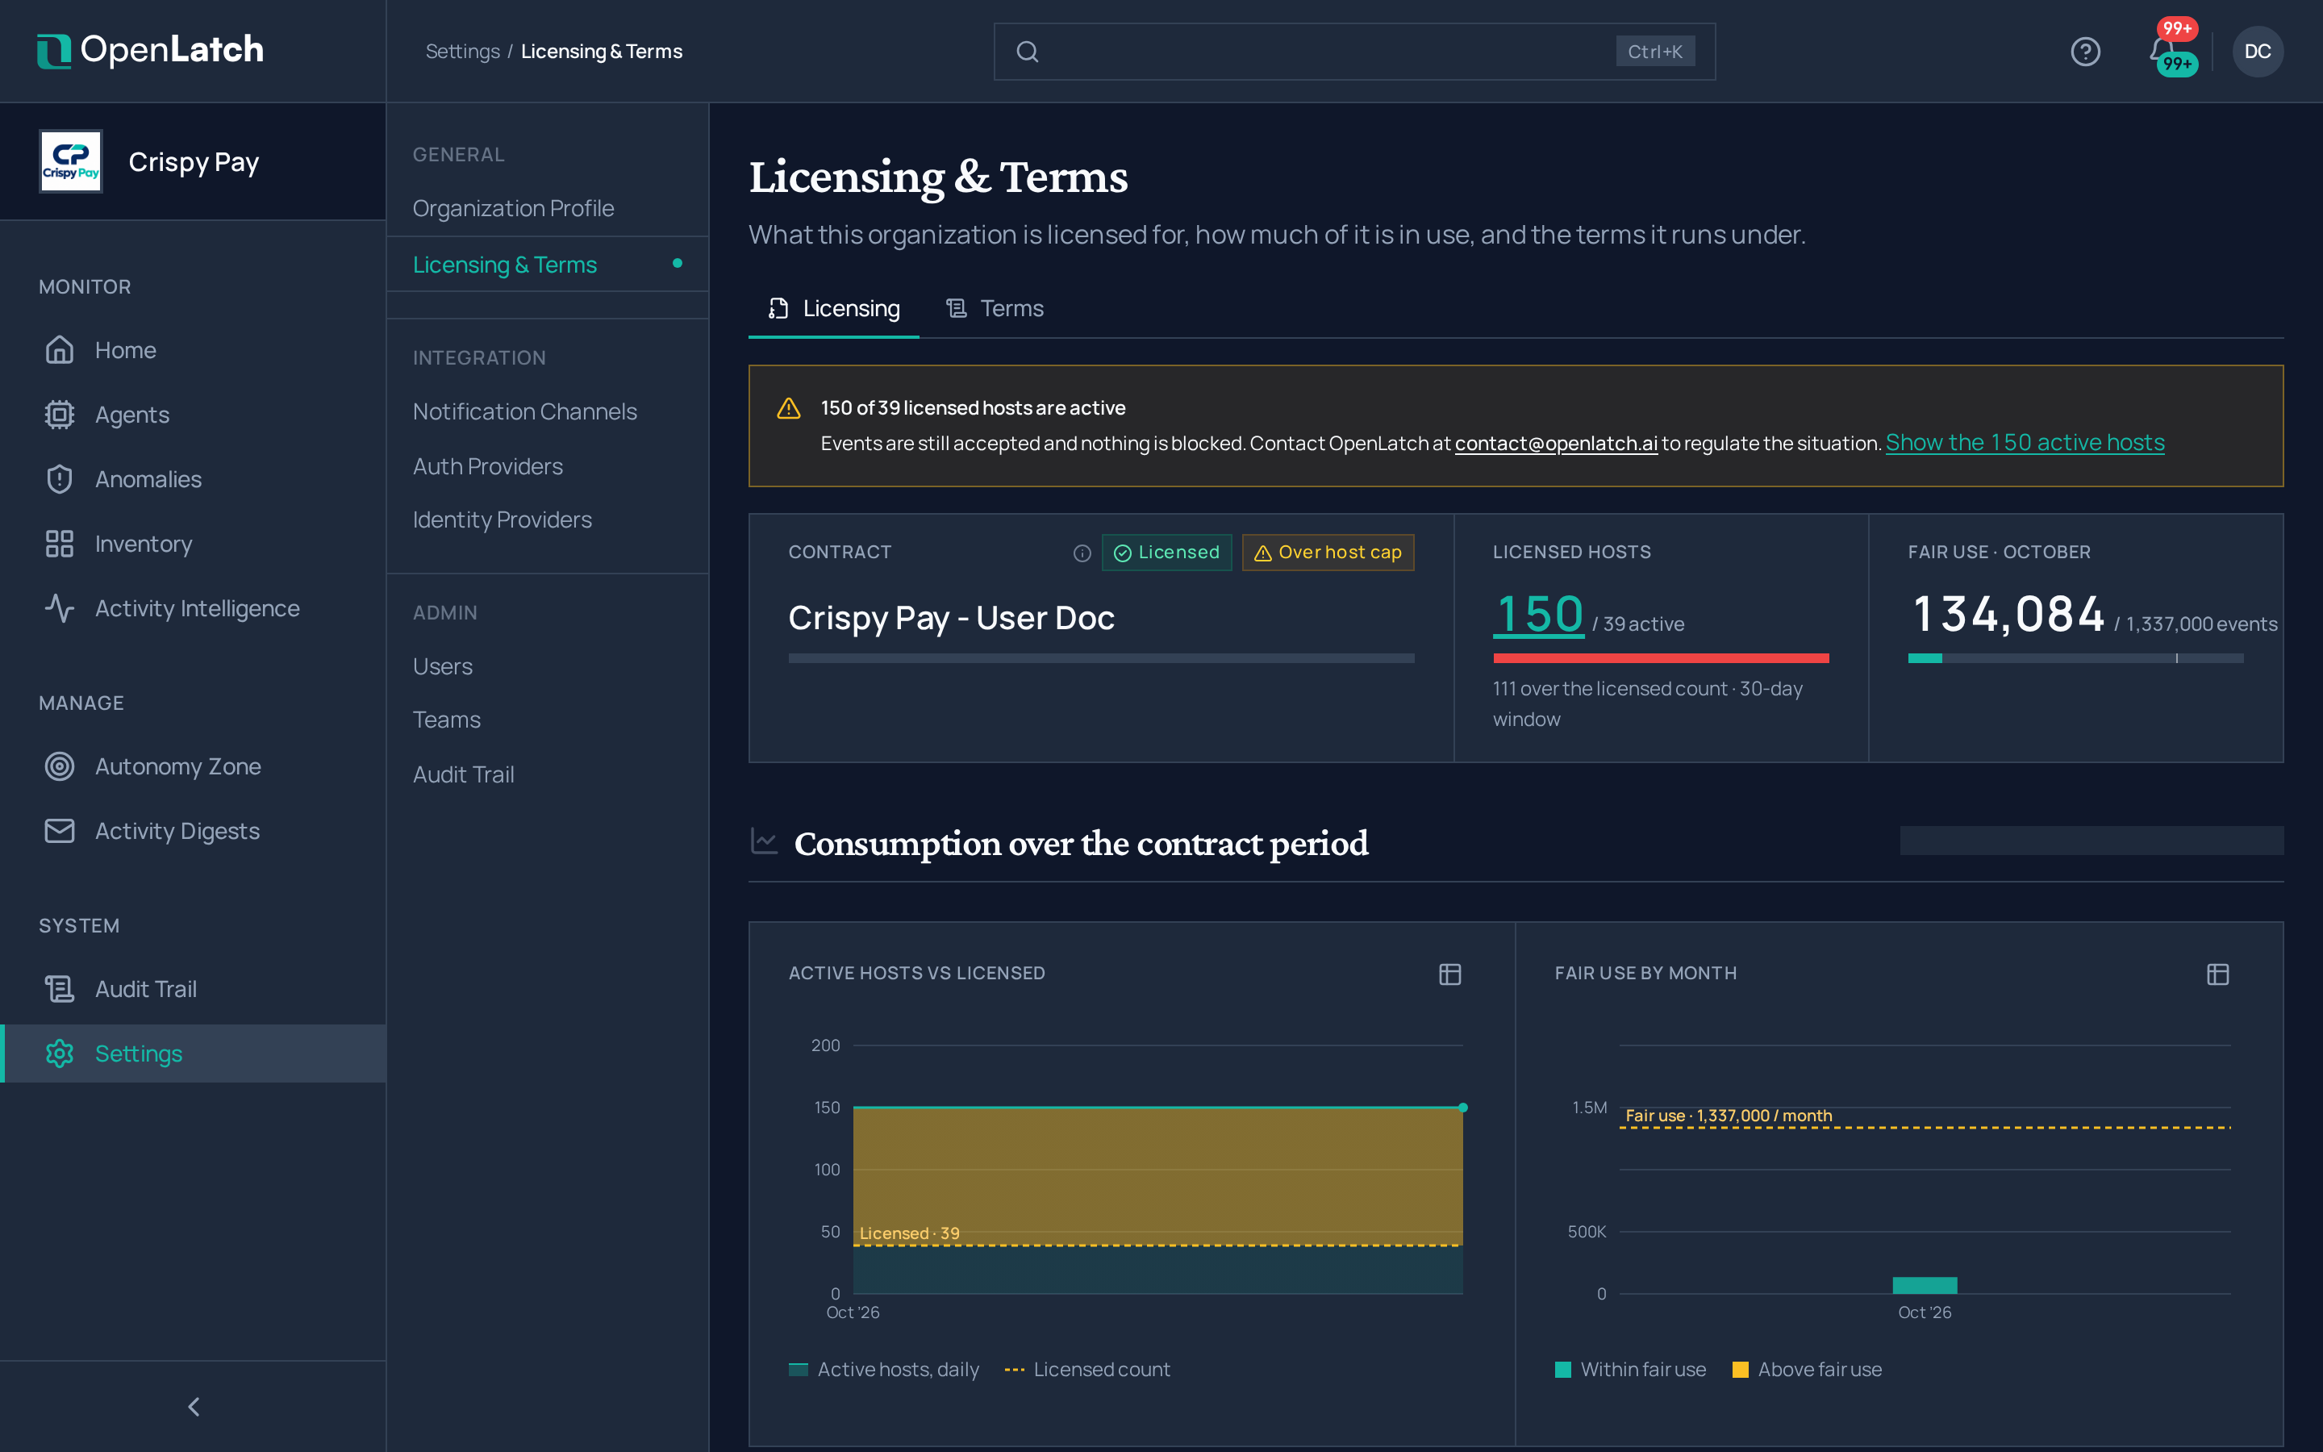Toggle the Above fair use legend

coord(1807,1370)
